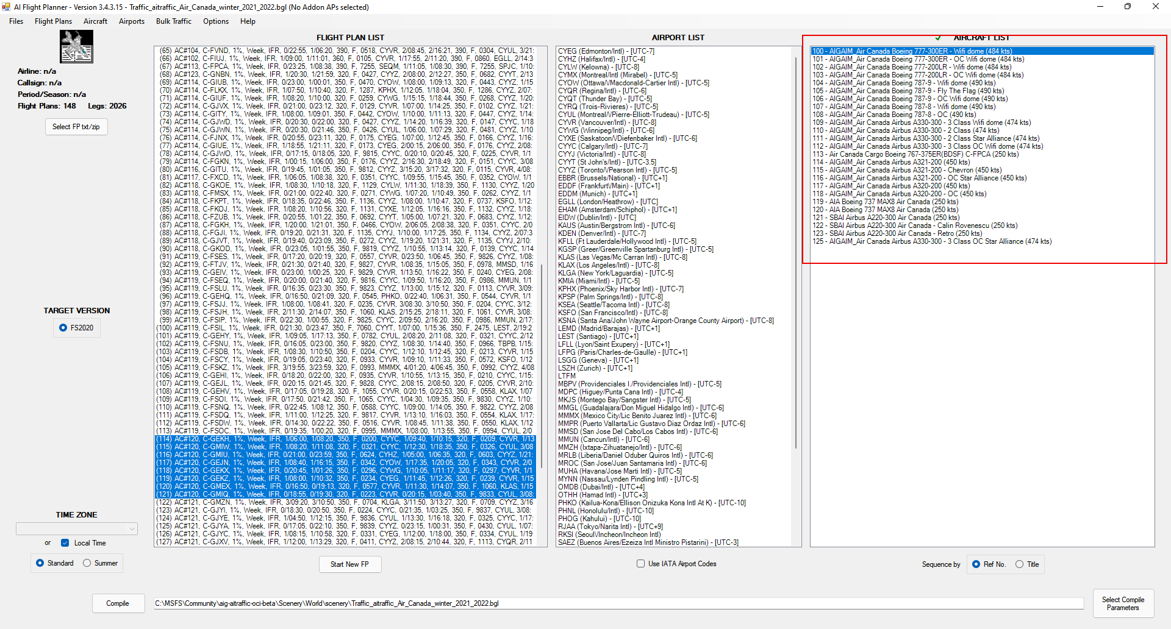This screenshot has width=1171, height=629.
Task: Select flight plan 65 C-FVND
Action: click(345, 51)
